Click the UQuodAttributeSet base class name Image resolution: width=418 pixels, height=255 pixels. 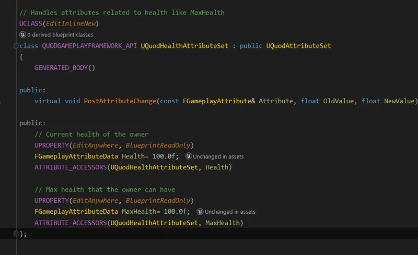298,46
